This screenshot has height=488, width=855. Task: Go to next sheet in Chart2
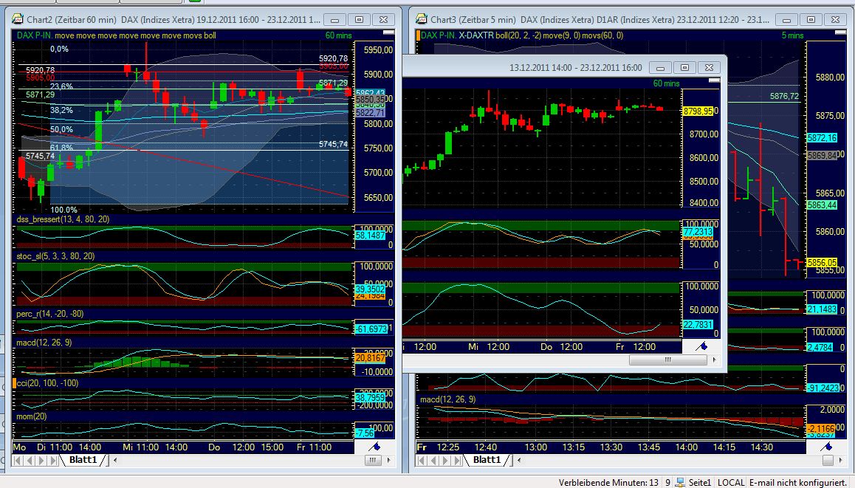[x=41, y=461]
